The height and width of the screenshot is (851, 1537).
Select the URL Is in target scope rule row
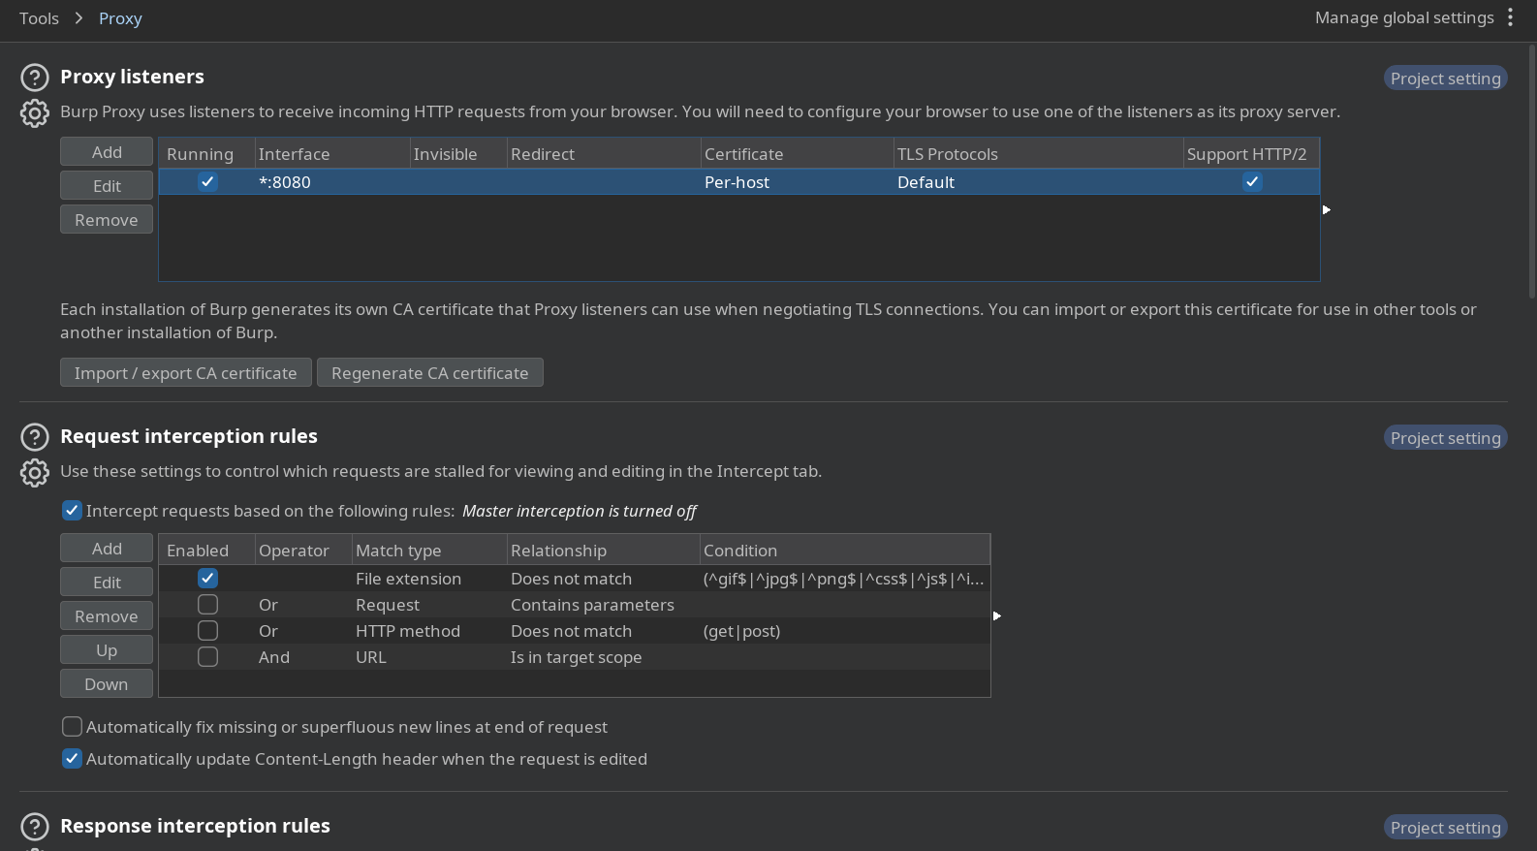(x=576, y=657)
